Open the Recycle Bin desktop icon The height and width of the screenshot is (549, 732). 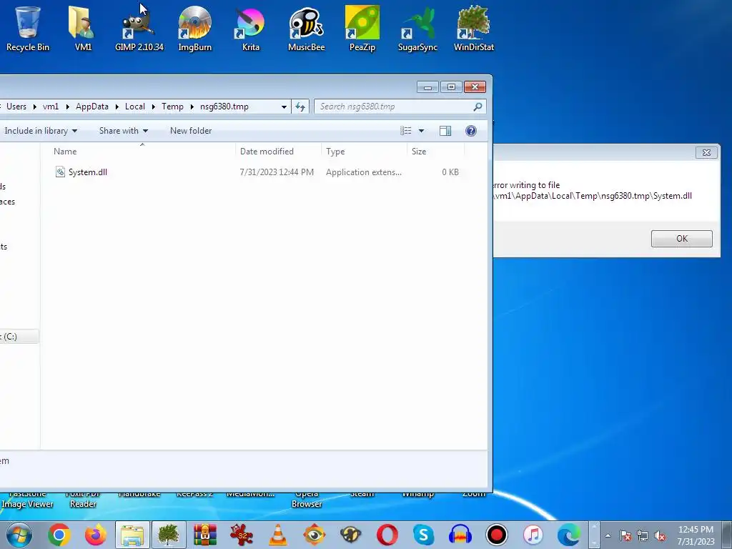28,29
